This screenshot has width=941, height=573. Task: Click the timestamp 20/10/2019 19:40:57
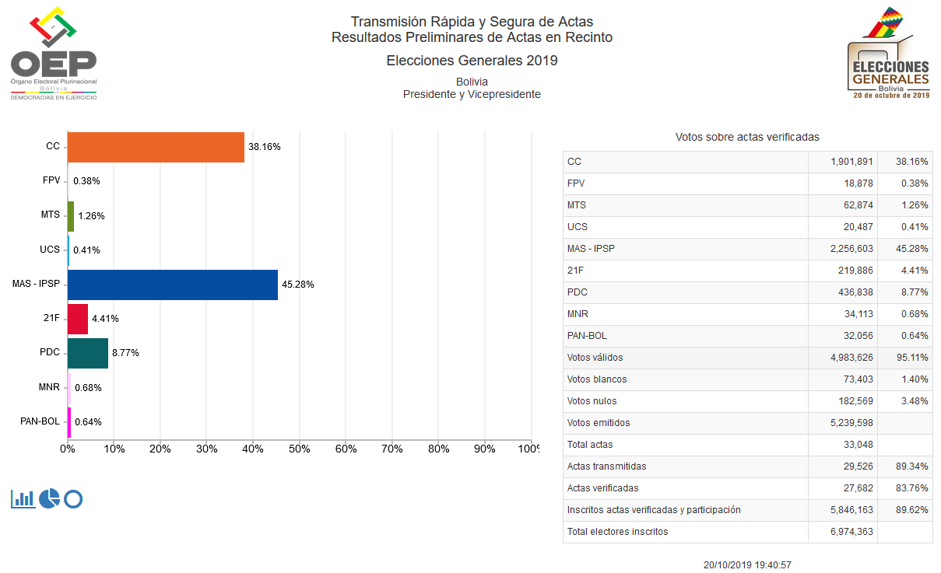[747, 565]
